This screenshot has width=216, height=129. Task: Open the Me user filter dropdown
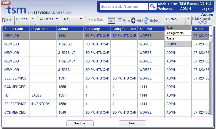pyautogui.click(x=74, y=20)
